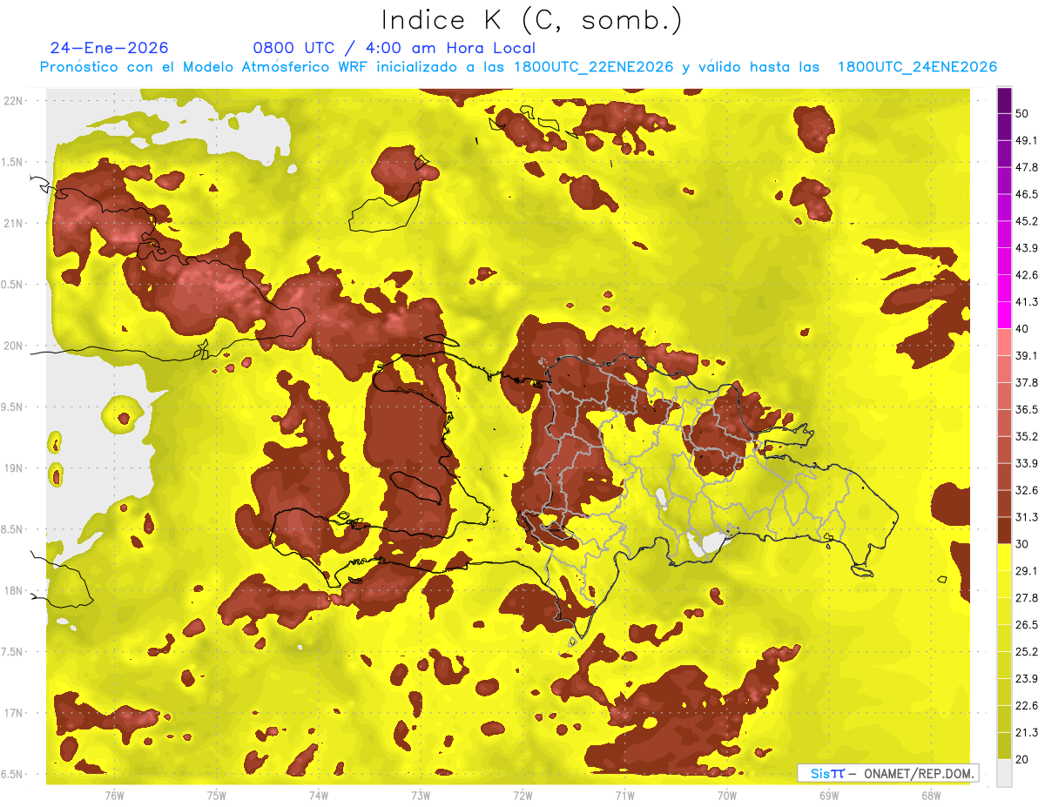
Task: Click the colorbar value '50'
Action: (x=1022, y=114)
